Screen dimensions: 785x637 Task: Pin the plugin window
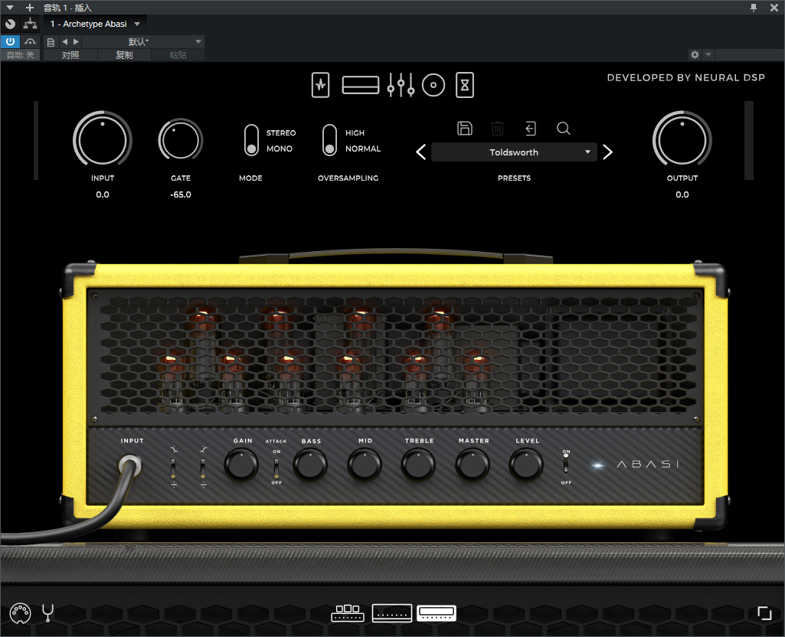(754, 8)
